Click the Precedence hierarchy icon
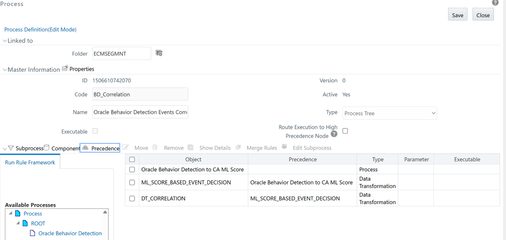506x240 pixels. [x=85, y=148]
